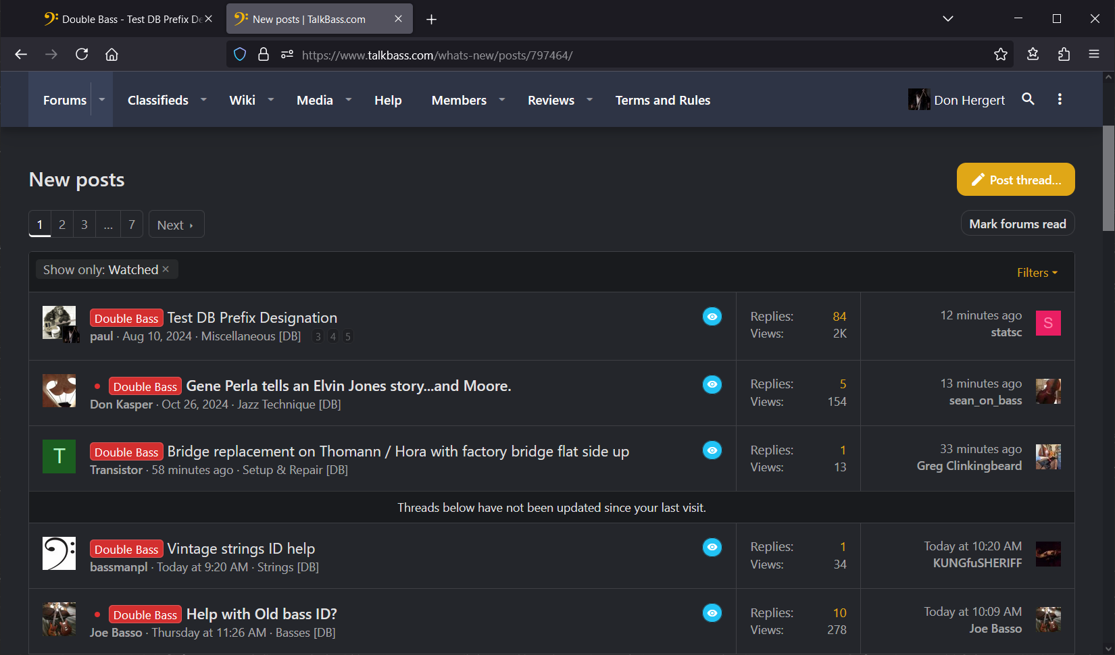
Task: Open Don Hergert account menu
Action: [x=956, y=100]
